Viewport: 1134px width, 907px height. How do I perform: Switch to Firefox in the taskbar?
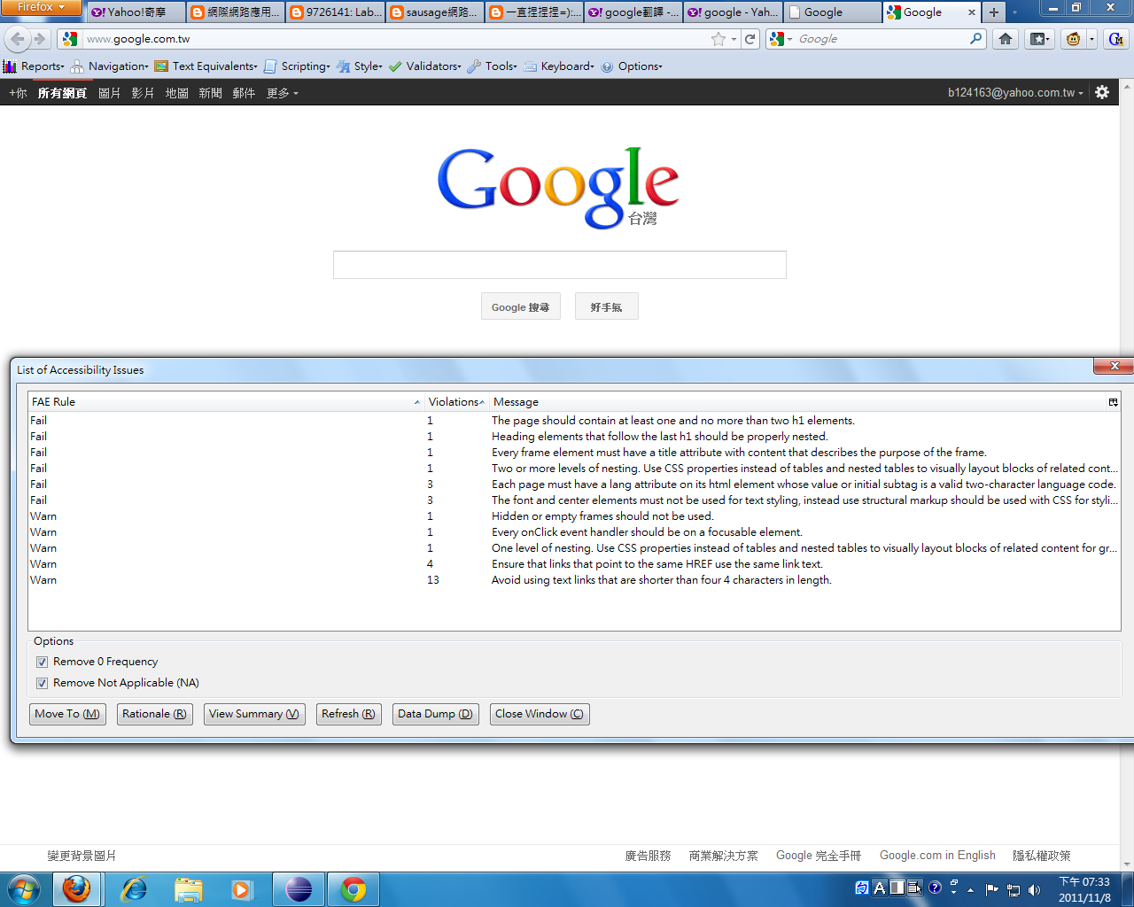point(77,889)
